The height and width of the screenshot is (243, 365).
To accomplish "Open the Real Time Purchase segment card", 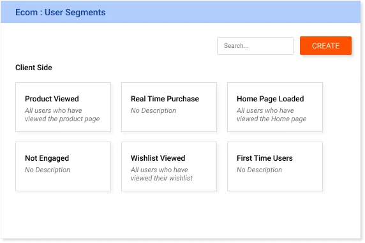I will click(x=168, y=107).
